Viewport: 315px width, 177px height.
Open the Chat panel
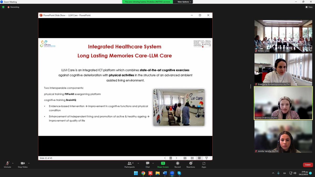[148, 165]
